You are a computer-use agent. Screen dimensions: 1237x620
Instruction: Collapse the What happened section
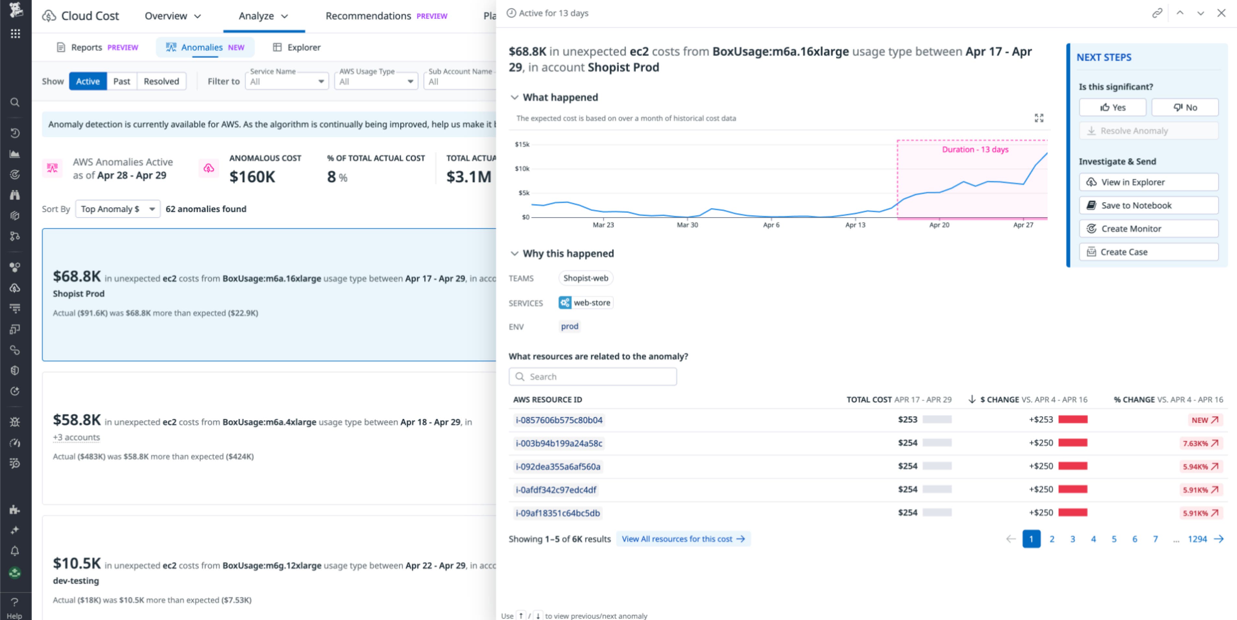514,97
